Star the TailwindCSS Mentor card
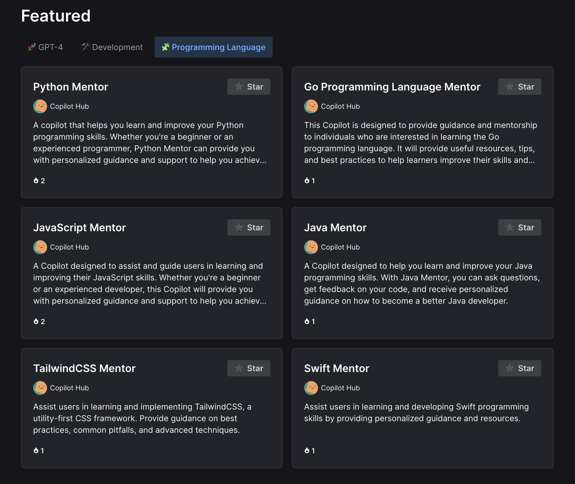This screenshot has height=484, width=575. point(249,368)
